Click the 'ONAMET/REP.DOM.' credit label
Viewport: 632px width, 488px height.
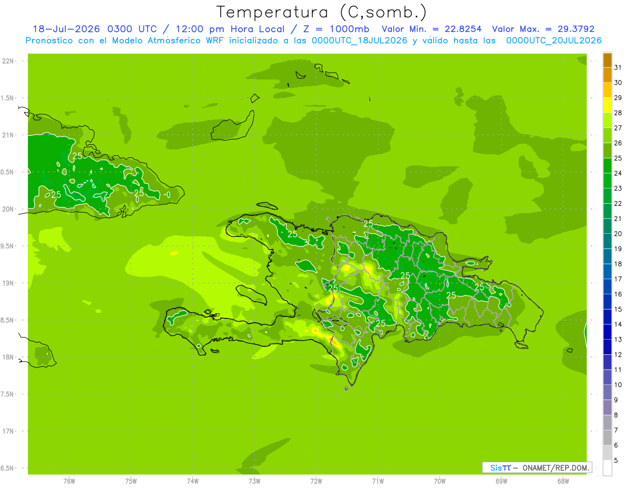click(x=555, y=467)
